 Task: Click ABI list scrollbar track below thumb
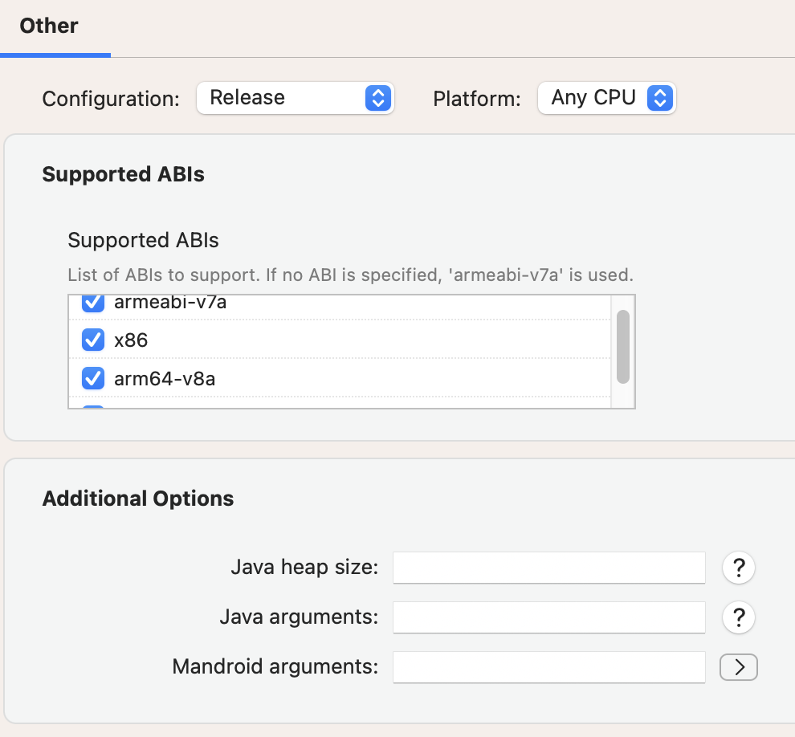coord(623,396)
